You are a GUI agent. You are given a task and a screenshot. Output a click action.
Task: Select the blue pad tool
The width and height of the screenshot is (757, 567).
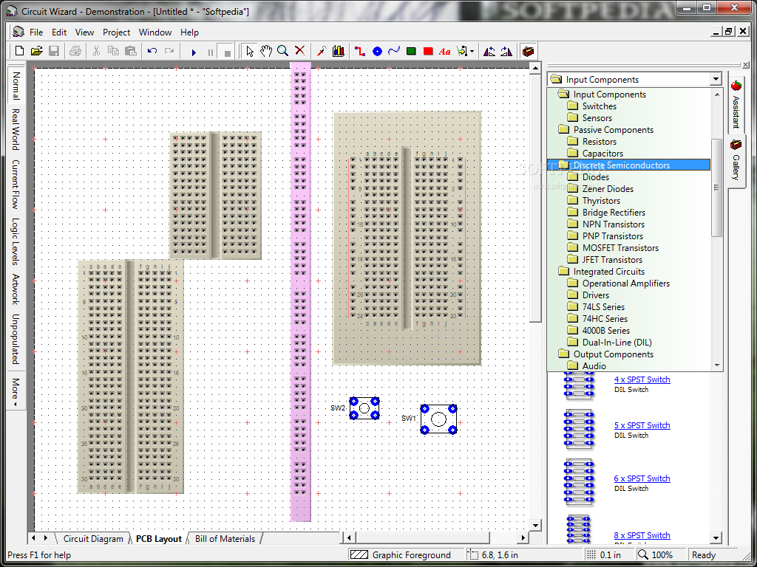[377, 51]
